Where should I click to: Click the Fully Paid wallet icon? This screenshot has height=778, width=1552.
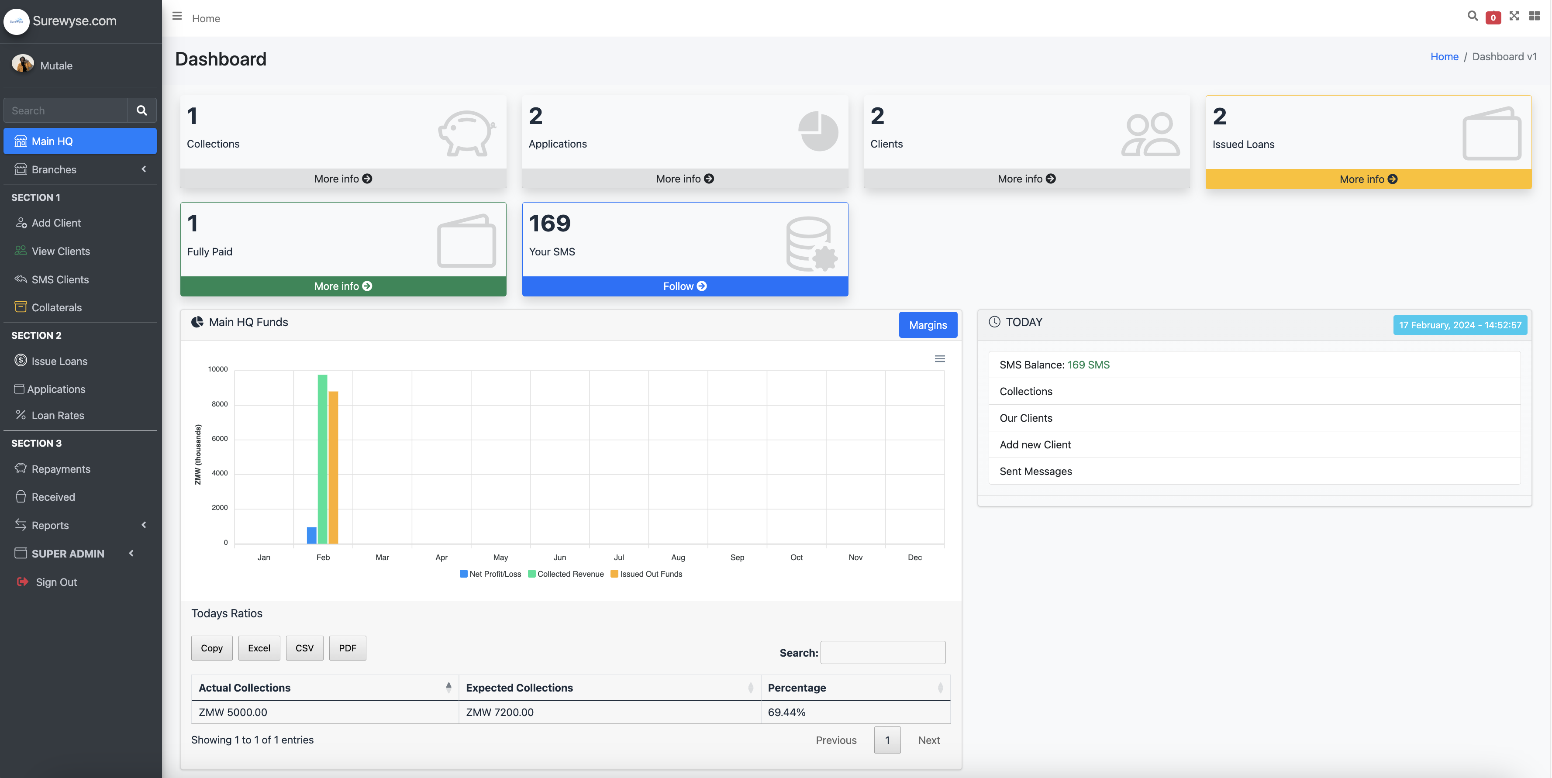point(466,240)
